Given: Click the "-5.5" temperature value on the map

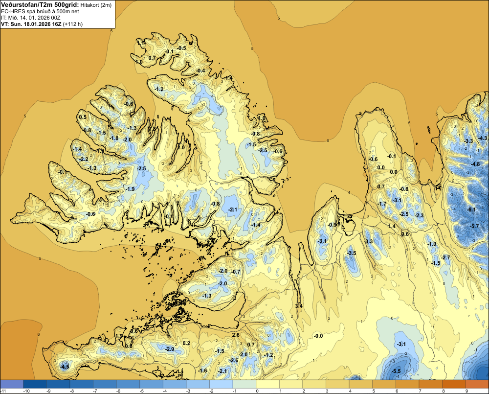Looking at the screenshot, I should click(x=396, y=371).
